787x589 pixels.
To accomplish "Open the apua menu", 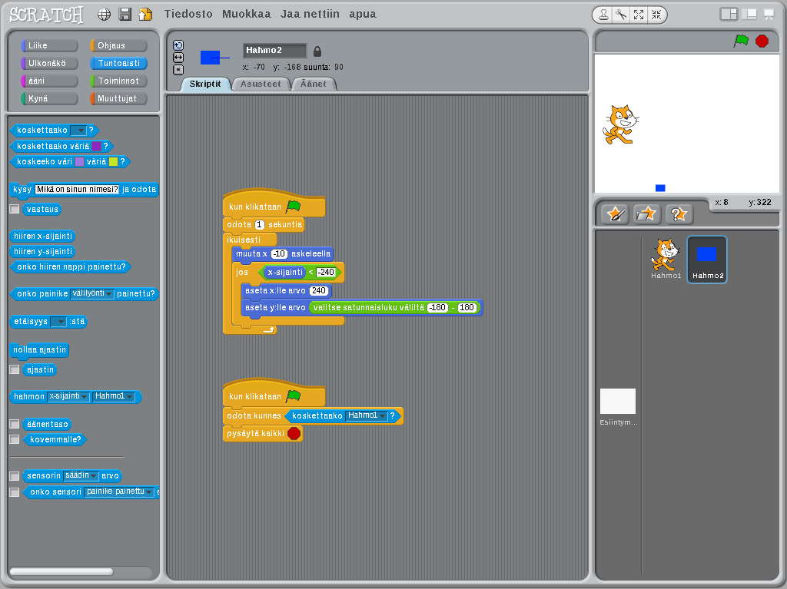I will [363, 14].
